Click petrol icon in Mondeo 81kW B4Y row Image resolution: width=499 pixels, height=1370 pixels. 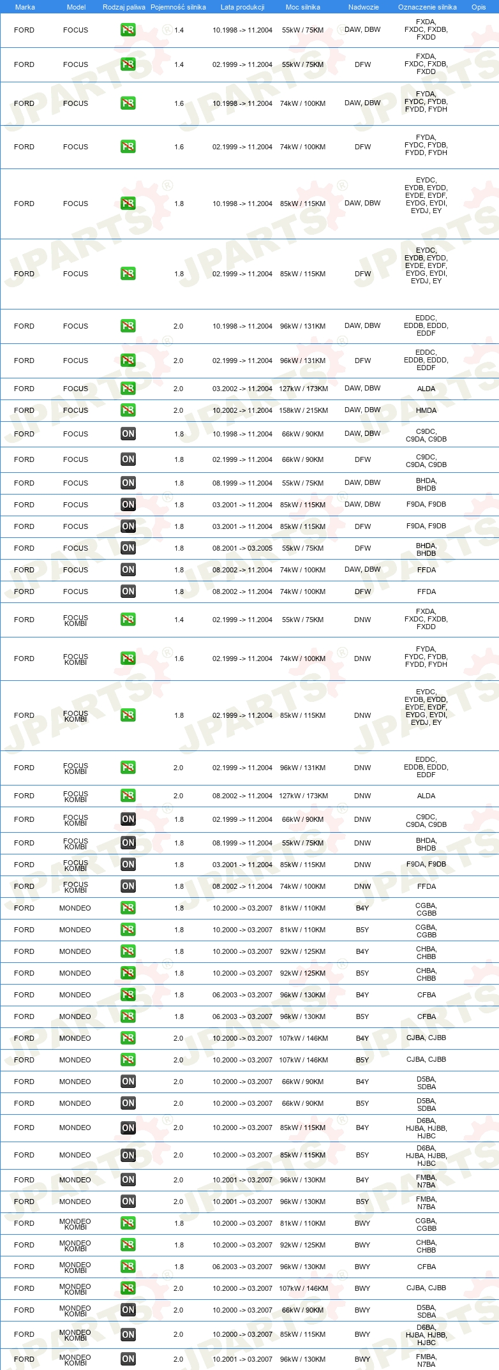128,908
